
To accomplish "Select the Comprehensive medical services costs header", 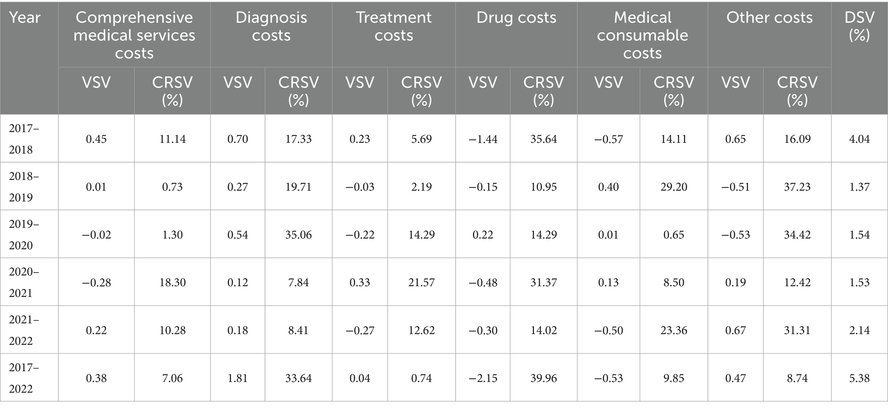I will (134, 35).
